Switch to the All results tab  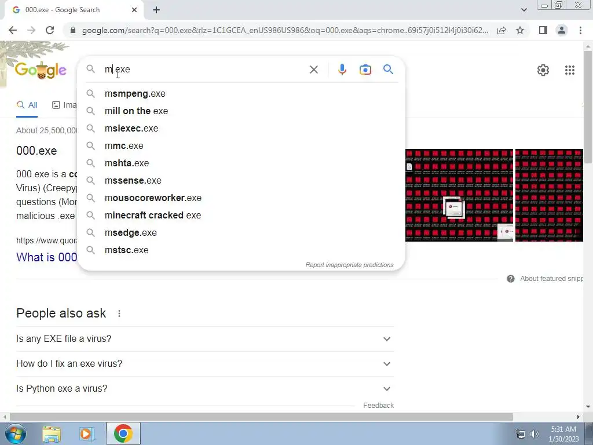(x=27, y=105)
